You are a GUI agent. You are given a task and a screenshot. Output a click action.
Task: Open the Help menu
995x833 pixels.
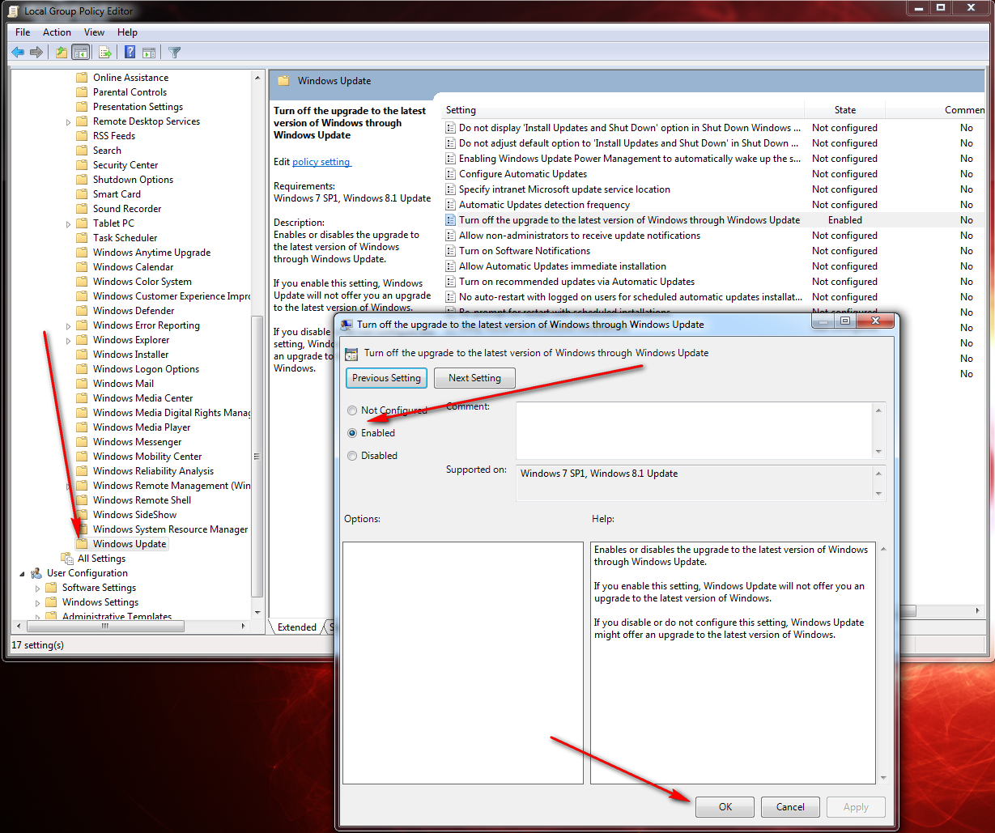coord(127,32)
